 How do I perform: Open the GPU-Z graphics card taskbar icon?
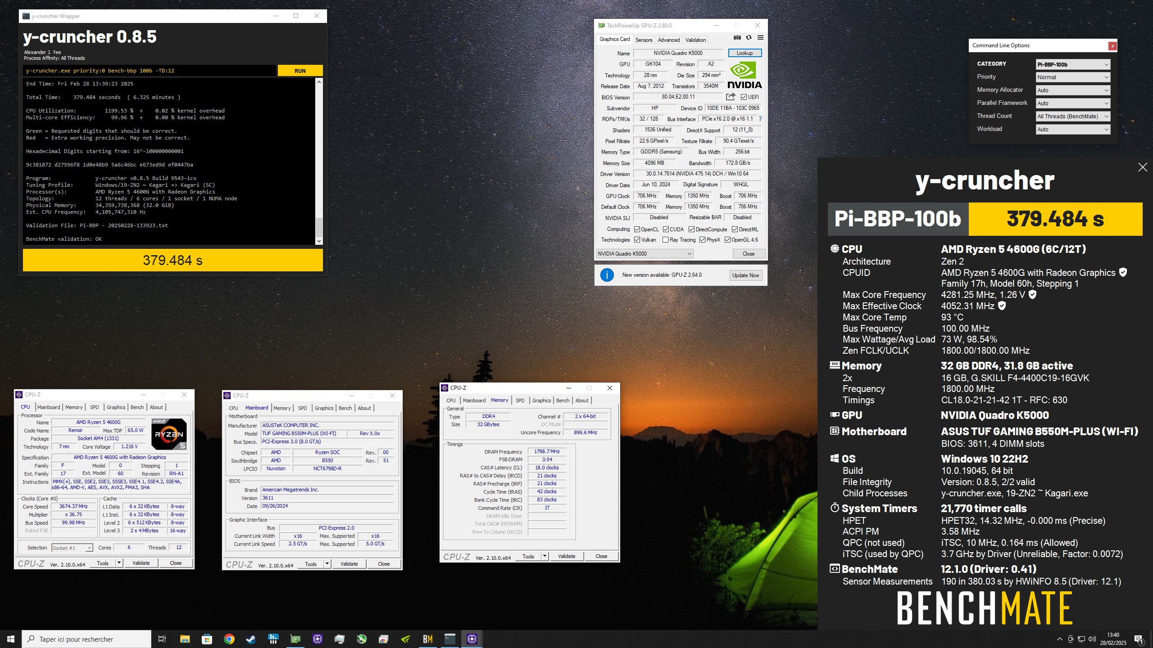coord(295,639)
